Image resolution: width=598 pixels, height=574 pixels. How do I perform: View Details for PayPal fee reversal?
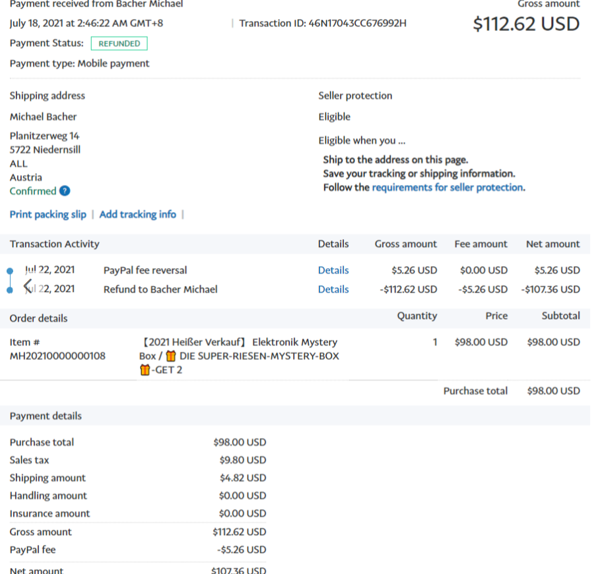(333, 270)
